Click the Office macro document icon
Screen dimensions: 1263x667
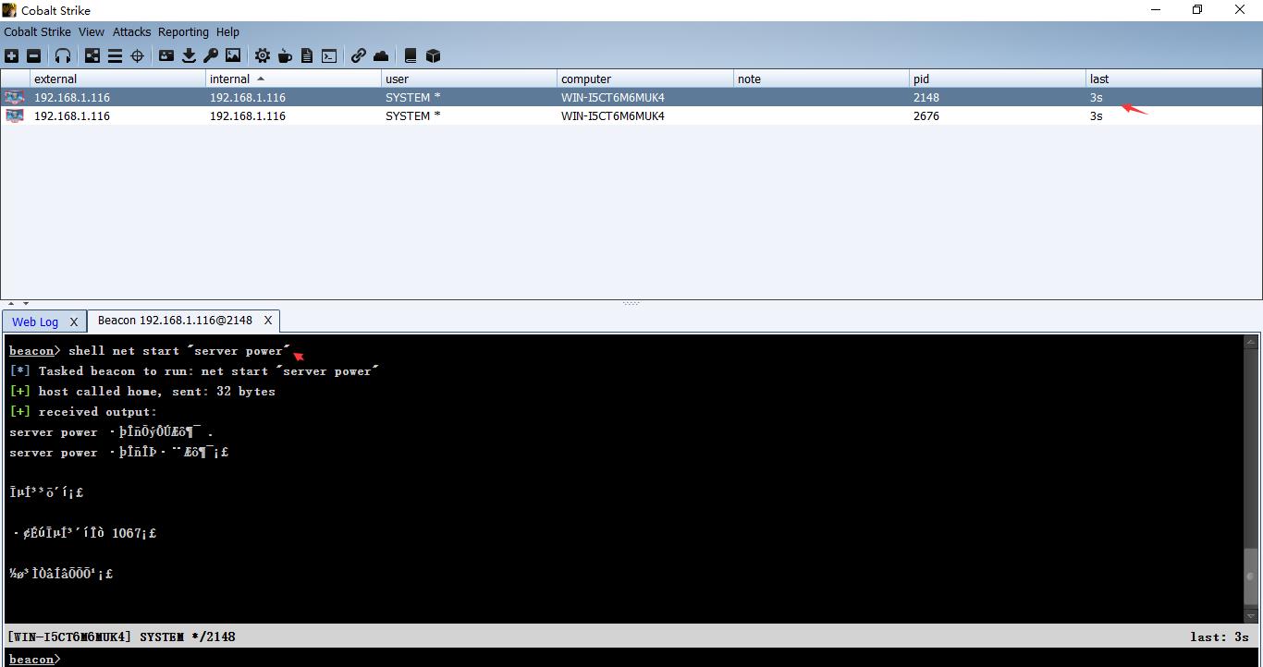click(307, 55)
